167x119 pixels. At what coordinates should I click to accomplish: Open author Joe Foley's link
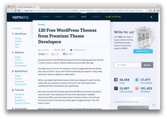[45, 50]
